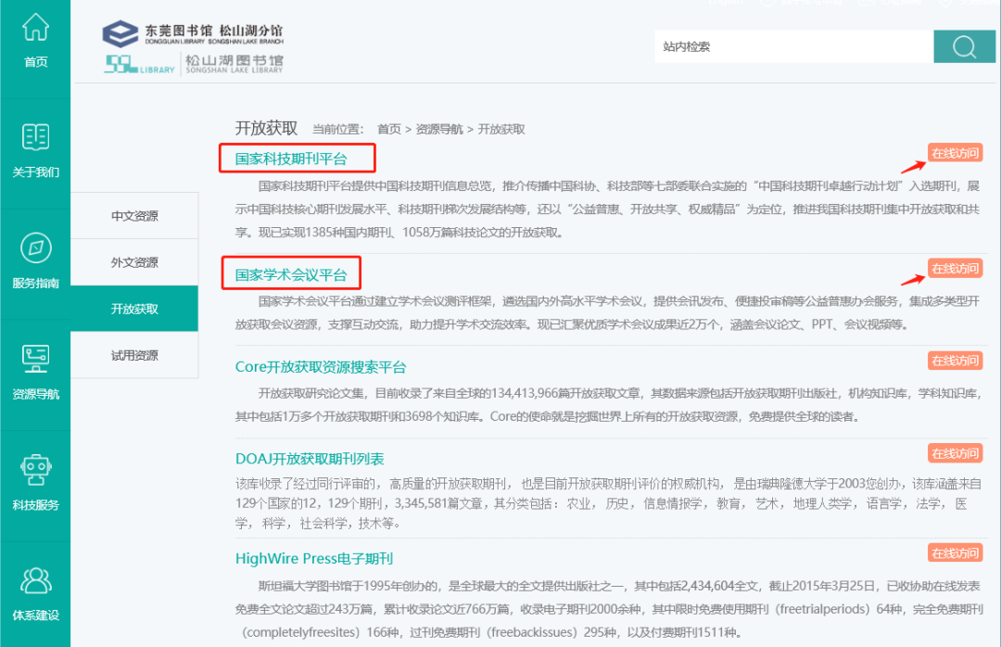Click the magnifier search button
1001x647 pixels.
pos(964,46)
